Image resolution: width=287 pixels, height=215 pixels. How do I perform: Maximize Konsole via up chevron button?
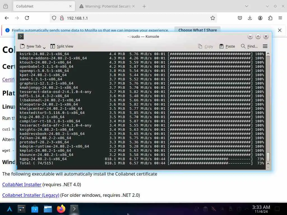click(258, 37)
